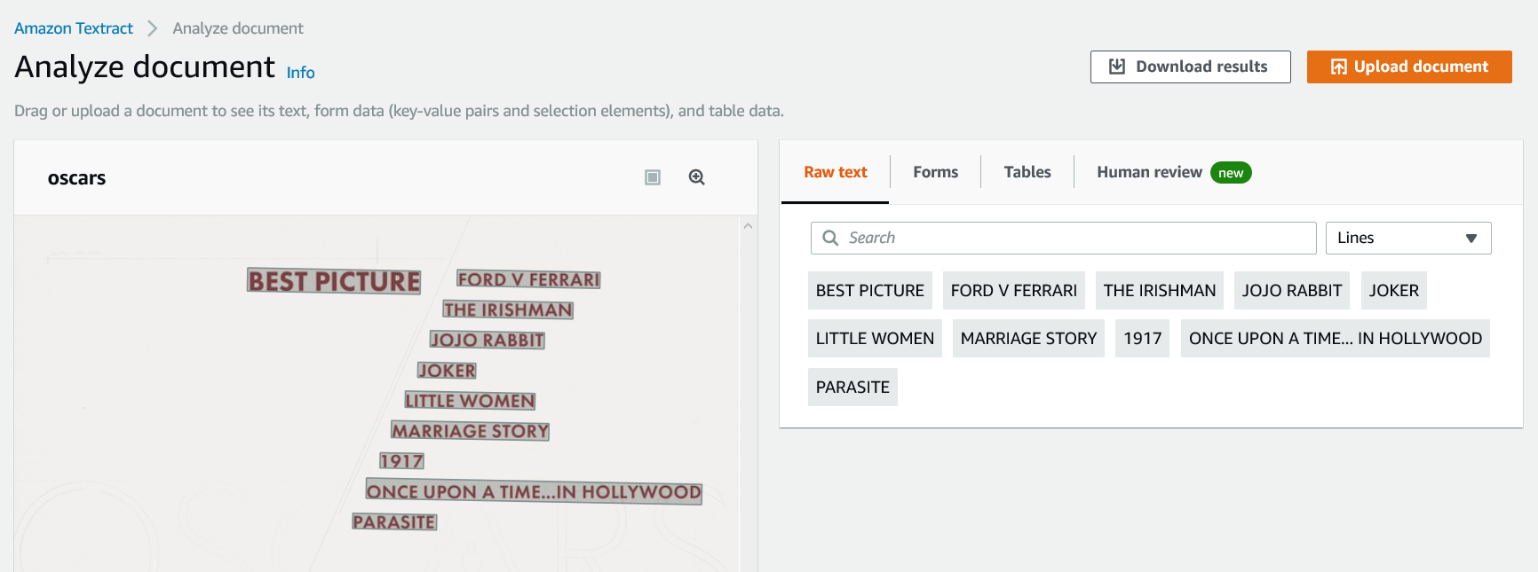Select the BEST PICTURE text chip
The width and height of the screenshot is (1538, 572).
[869, 290]
